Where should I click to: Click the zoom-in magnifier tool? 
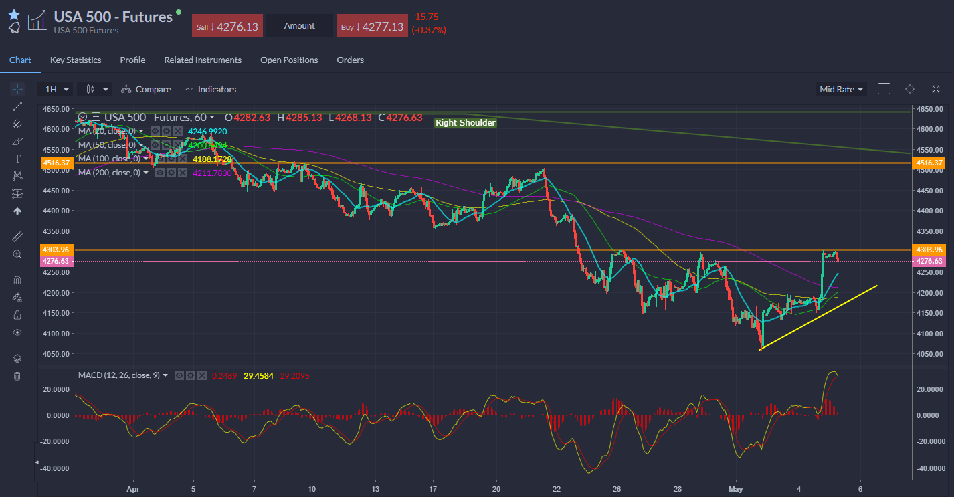17,254
